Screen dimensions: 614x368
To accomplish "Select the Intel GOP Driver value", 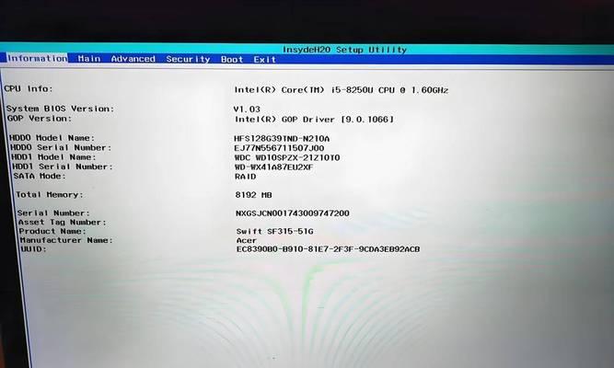I will click(x=314, y=120).
